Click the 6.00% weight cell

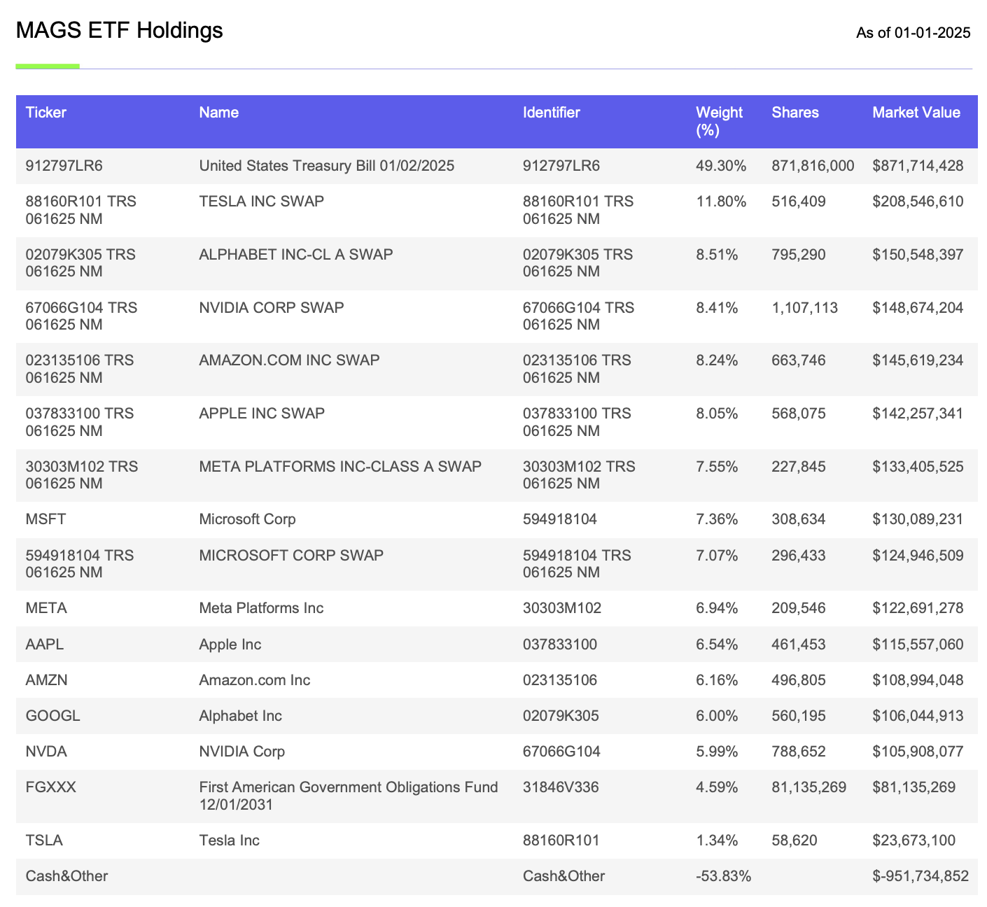tap(717, 716)
